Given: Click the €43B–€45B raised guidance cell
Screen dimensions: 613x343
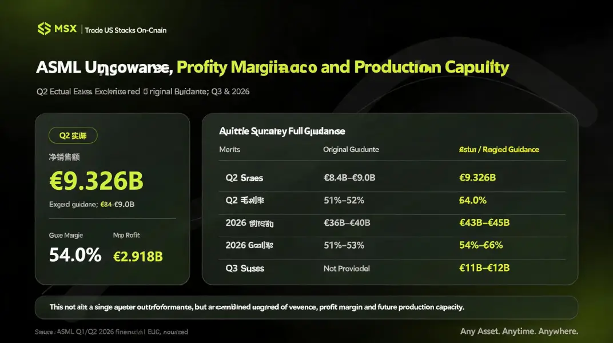Looking at the screenshot, I should (484, 223).
